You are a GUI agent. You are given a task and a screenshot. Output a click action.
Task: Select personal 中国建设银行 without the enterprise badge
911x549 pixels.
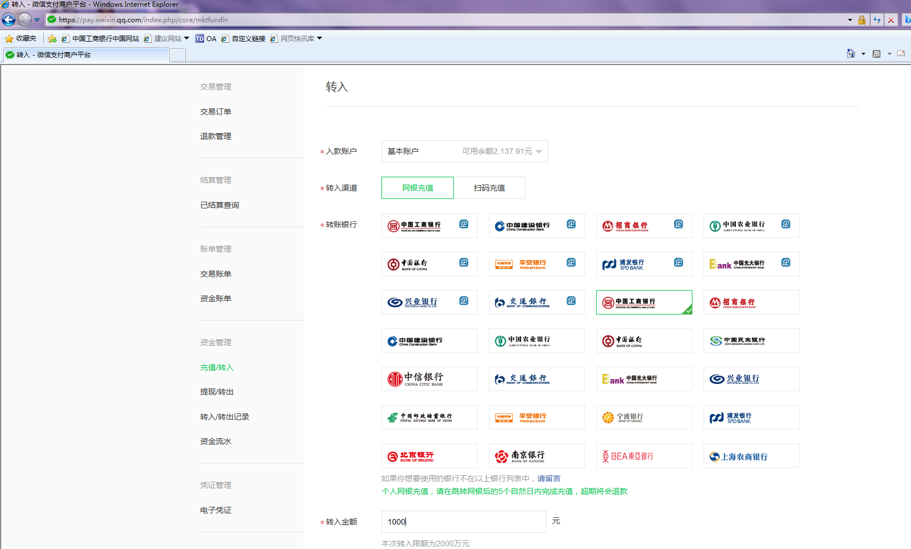point(429,341)
